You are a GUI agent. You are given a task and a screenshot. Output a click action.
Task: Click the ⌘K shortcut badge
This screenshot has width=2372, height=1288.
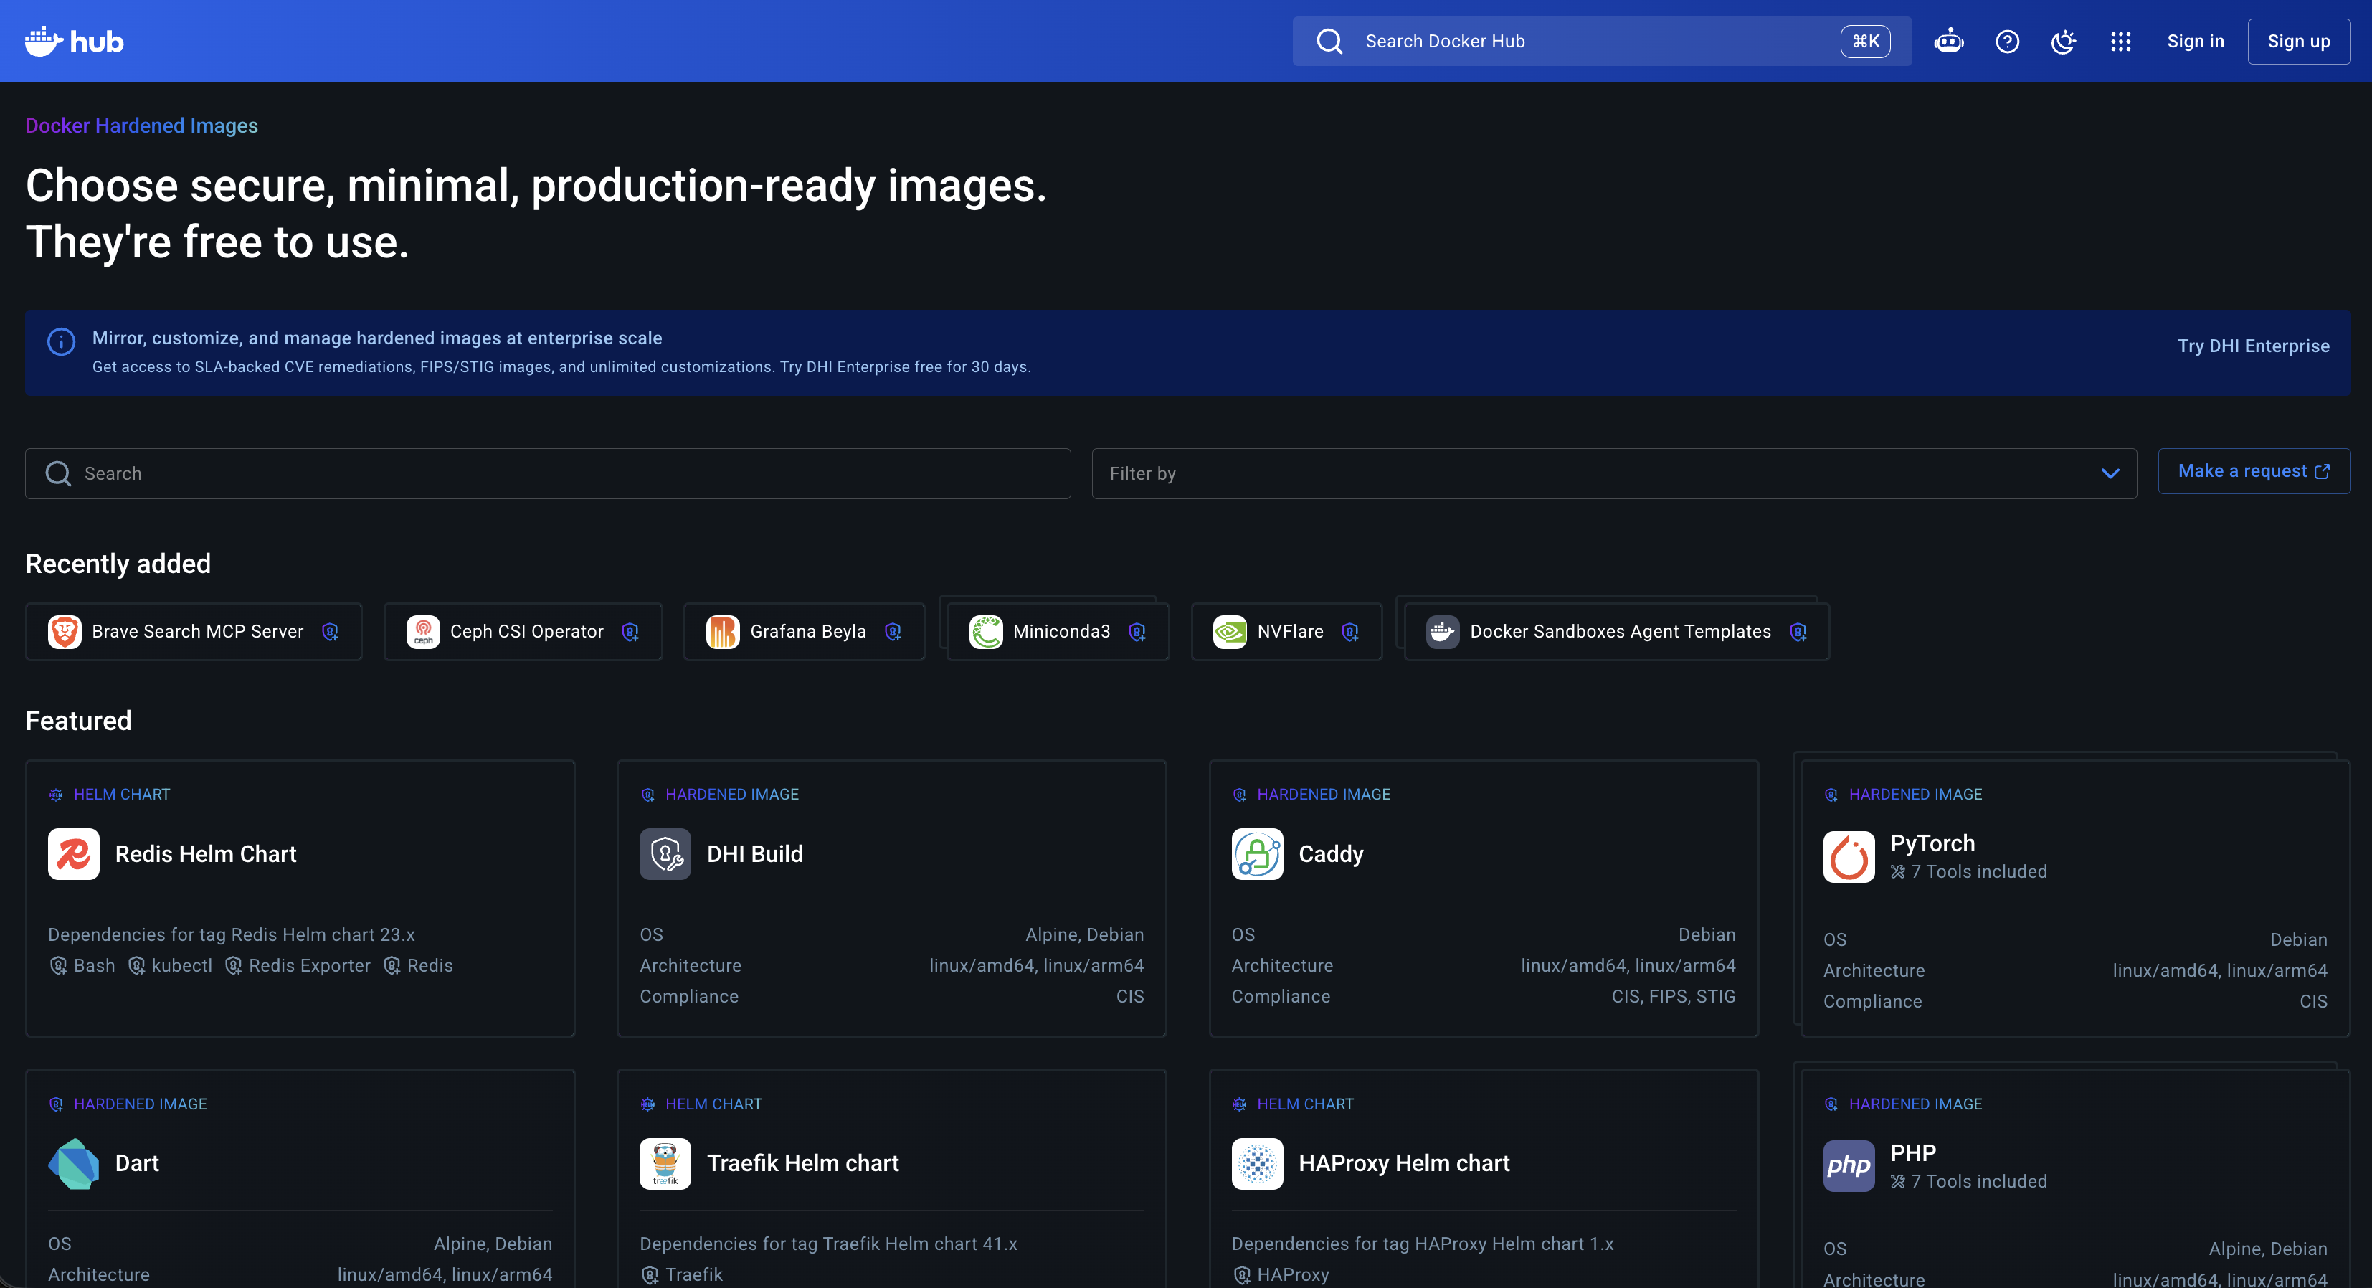coord(1866,42)
